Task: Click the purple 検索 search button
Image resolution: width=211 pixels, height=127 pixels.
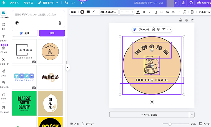Action: [52, 33]
